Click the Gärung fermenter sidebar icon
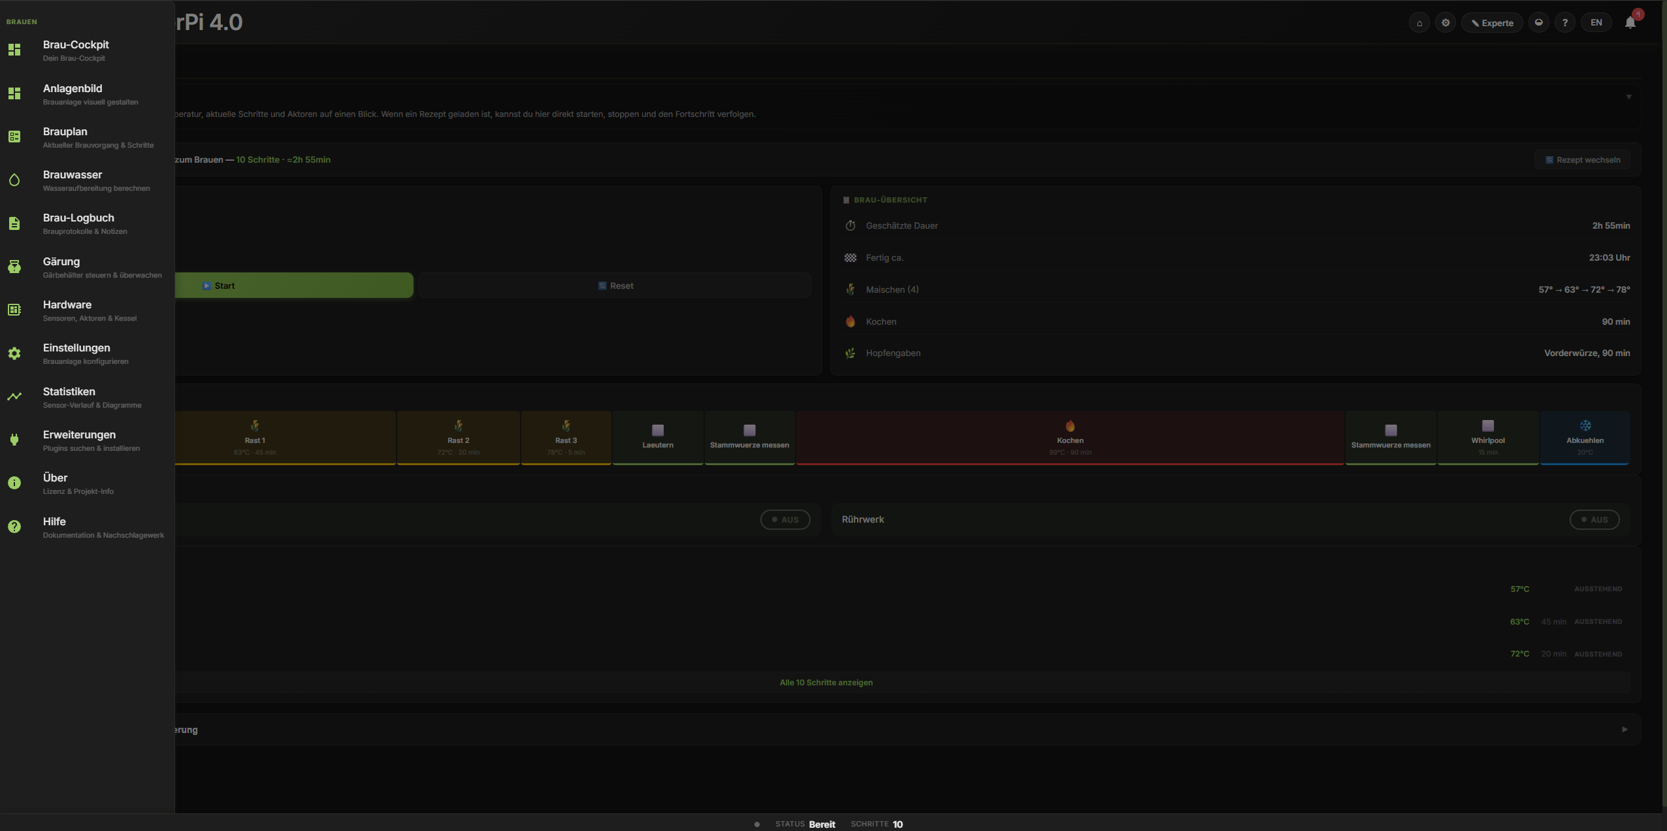1667x831 pixels. click(14, 267)
